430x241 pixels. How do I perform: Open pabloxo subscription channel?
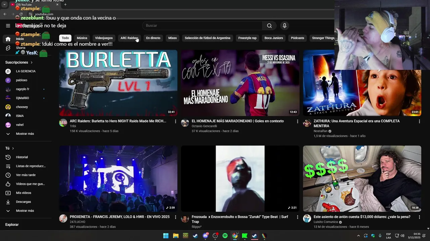point(26,80)
